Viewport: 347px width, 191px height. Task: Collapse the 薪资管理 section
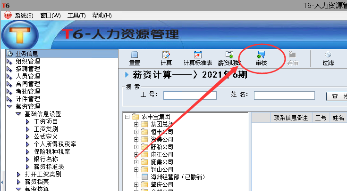click(9, 106)
